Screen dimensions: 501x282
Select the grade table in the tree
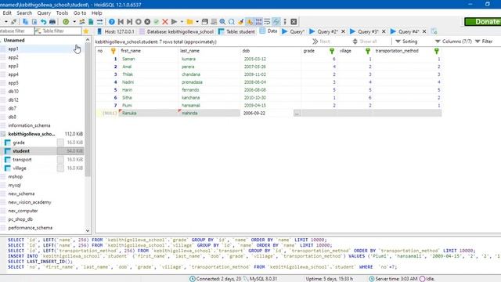click(x=19, y=143)
